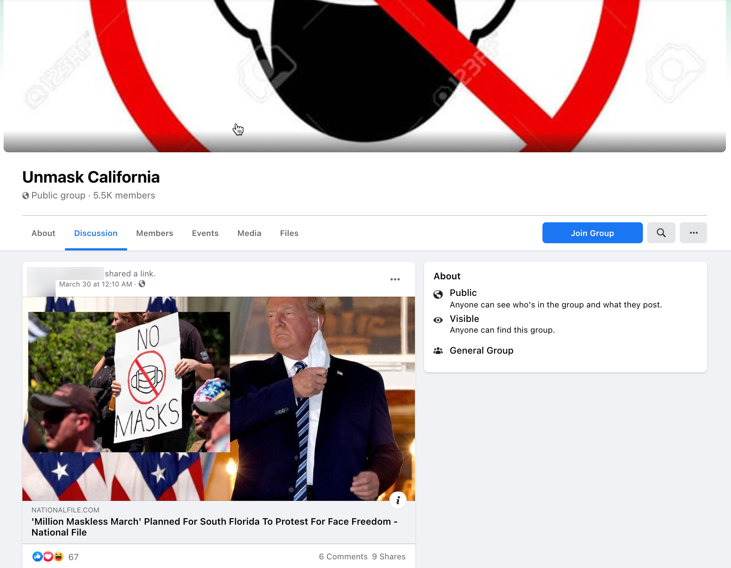Click the Like reaction icon
The image size is (731, 568).
(37, 556)
